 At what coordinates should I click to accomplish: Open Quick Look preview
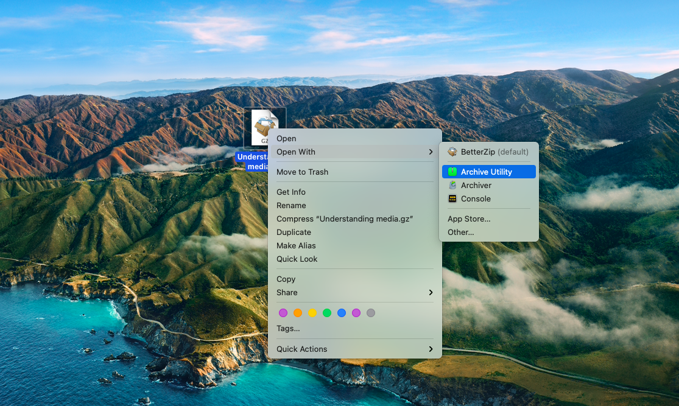pos(296,259)
